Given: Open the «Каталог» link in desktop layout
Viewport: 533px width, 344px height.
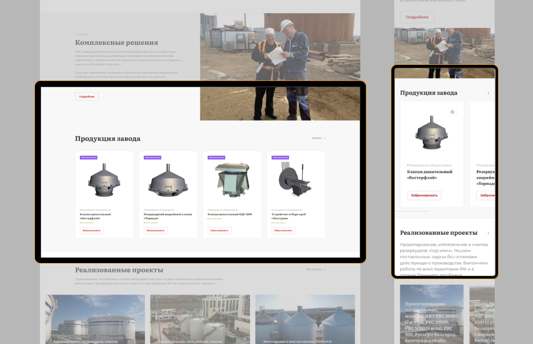Looking at the screenshot, I should (x=319, y=138).
